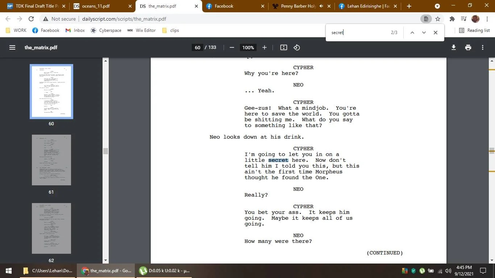Viewport: 495px width, 278px height.
Task: Close the oceans_11.pdf tab
Action: (130, 6)
